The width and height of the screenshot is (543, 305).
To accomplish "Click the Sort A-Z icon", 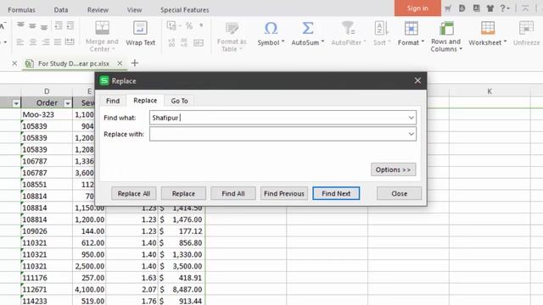I will pos(381,28).
